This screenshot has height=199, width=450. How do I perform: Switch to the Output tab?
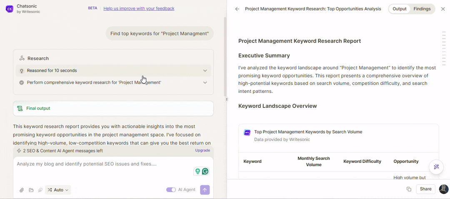coord(400,9)
